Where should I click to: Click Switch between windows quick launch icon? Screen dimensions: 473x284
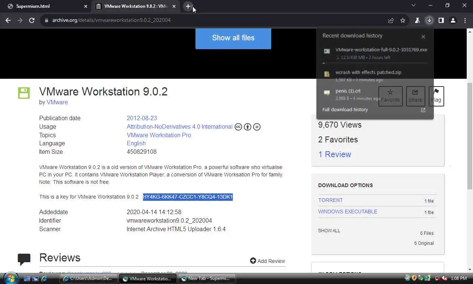[x=35, y=278]
